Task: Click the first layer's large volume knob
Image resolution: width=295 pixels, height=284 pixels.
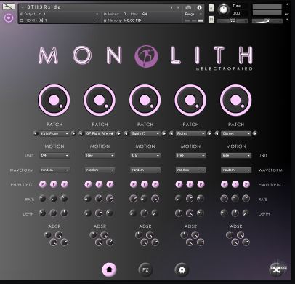Action: tap(54, 100)
